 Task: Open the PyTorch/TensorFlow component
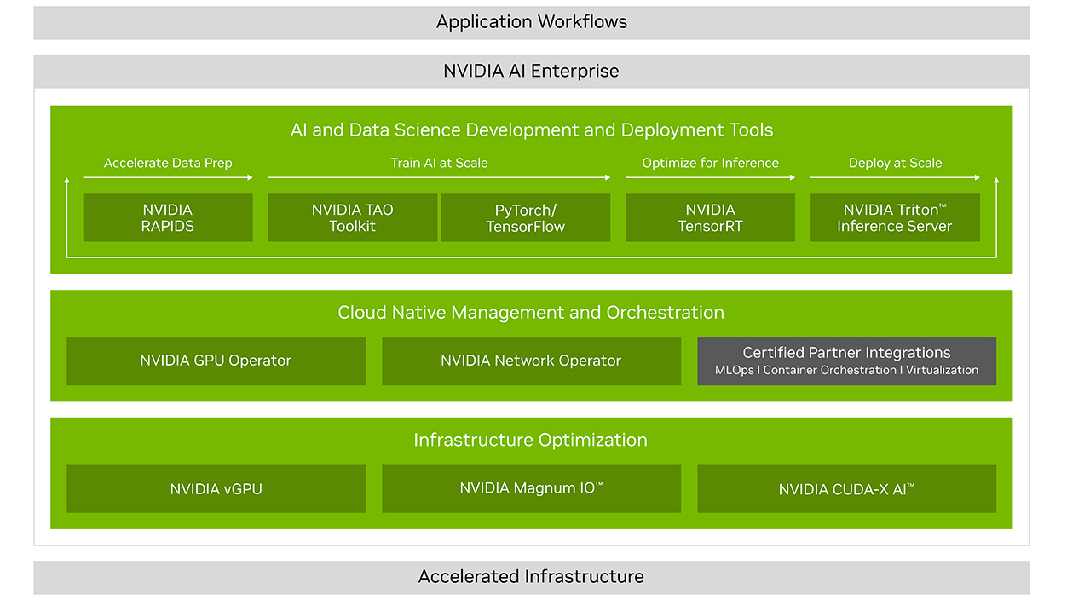[525, 217]
